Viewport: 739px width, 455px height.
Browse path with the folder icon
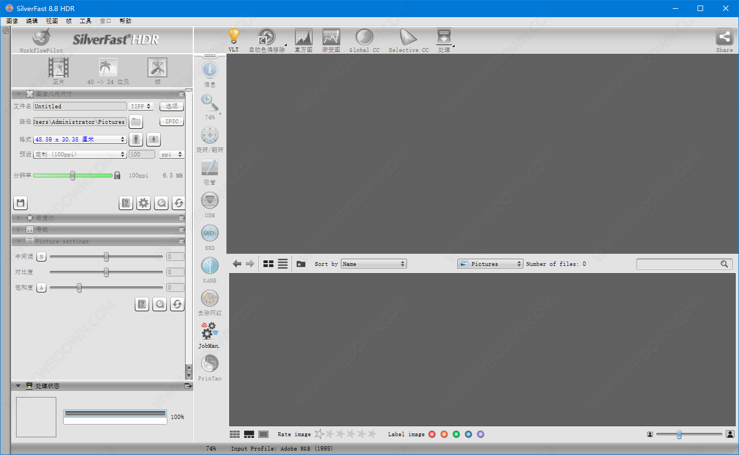point(136,122)
